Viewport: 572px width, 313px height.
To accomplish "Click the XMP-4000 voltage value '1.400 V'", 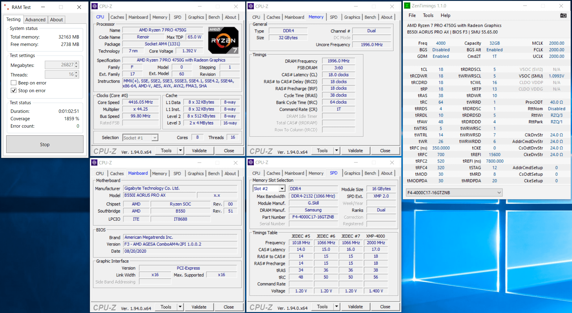I will (376, 291).
